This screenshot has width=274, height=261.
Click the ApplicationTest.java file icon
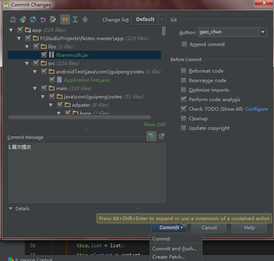click(x=59, y=80)
